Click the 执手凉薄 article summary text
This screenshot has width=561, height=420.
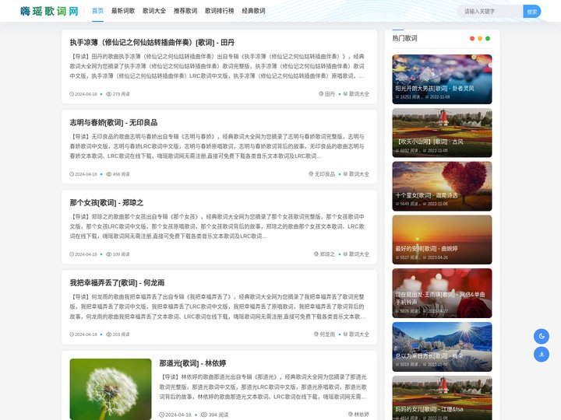217,66
